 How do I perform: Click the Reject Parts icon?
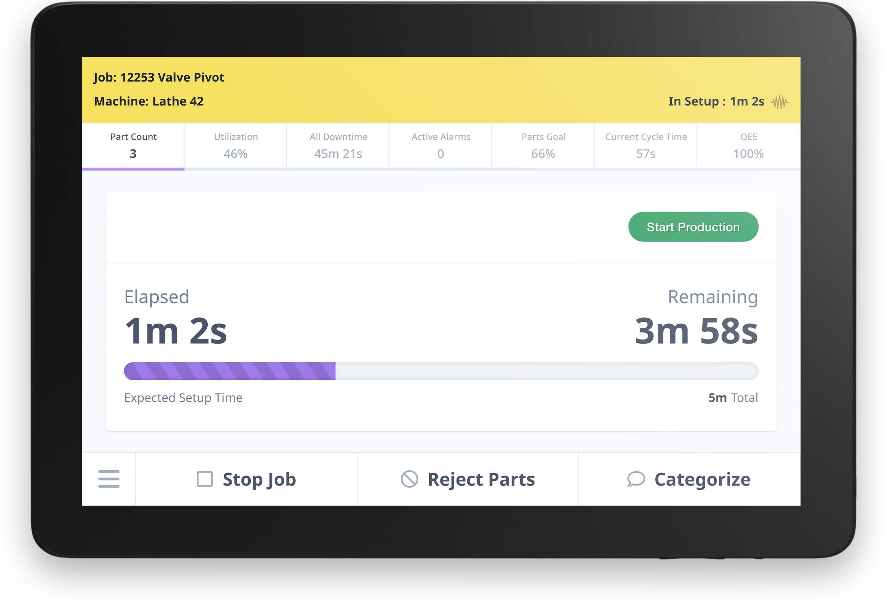(410, 479)
